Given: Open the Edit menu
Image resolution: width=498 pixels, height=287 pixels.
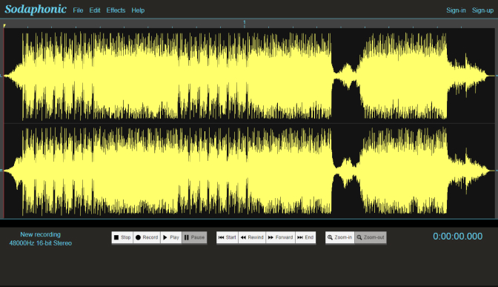Looking at the screenshot, I should click(x=95, y=10).
